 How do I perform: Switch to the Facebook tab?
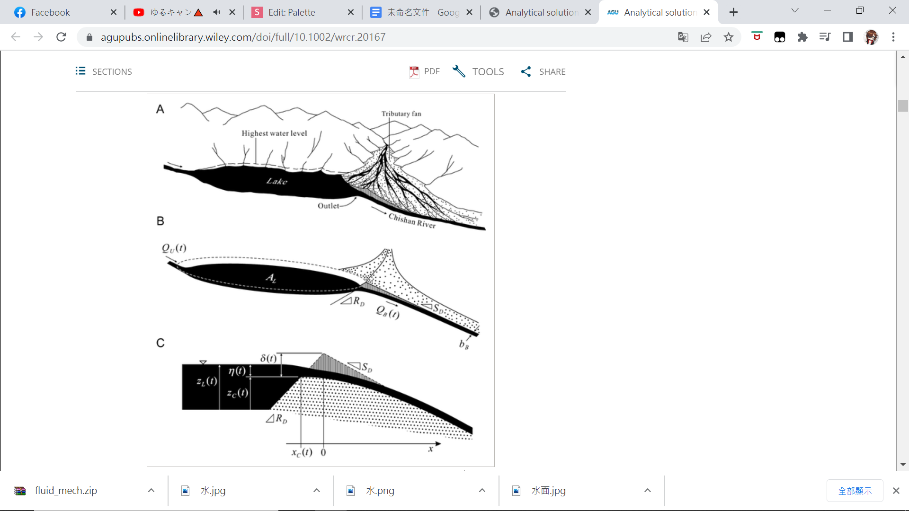pyautogui.click(x=51, y=12)
